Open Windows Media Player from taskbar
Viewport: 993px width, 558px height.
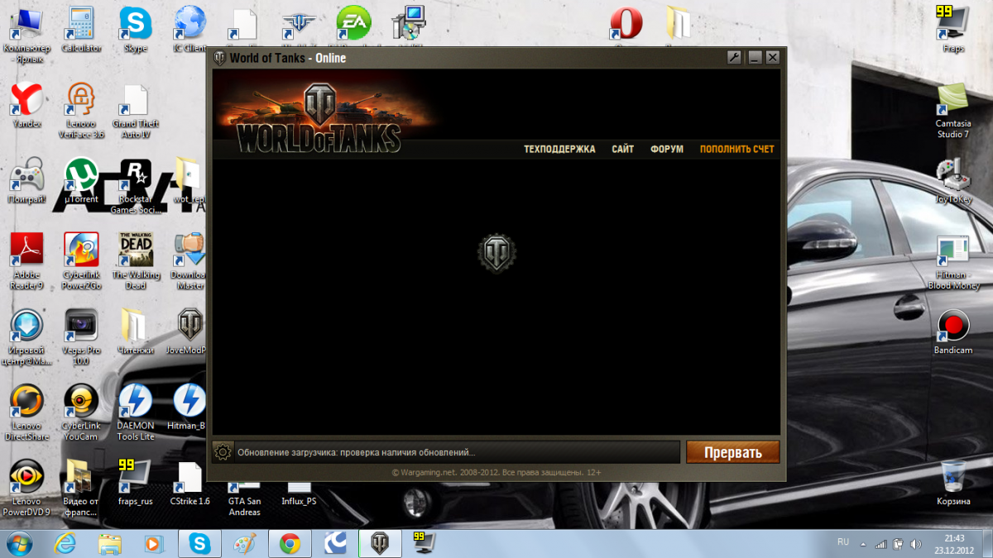coord(153,543)
